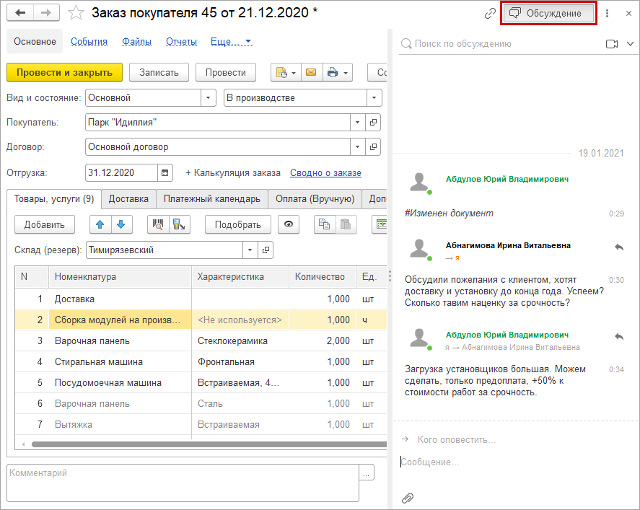Screen dimensions: 640x510
Task: Copy link with the chain icon
Action: (x=490, y=14)
